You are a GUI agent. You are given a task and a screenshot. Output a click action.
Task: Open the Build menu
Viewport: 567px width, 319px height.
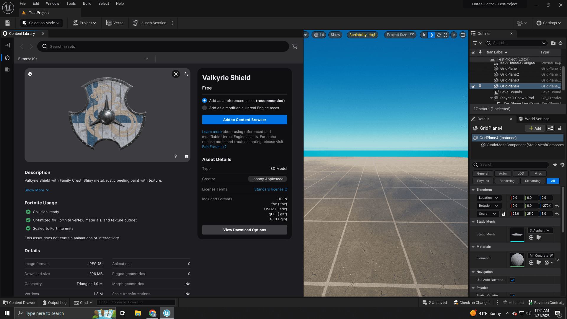point(87,4)
